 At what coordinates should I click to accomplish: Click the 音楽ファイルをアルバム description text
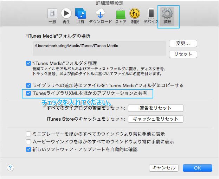pyautogui.click(x=99, y=71)
